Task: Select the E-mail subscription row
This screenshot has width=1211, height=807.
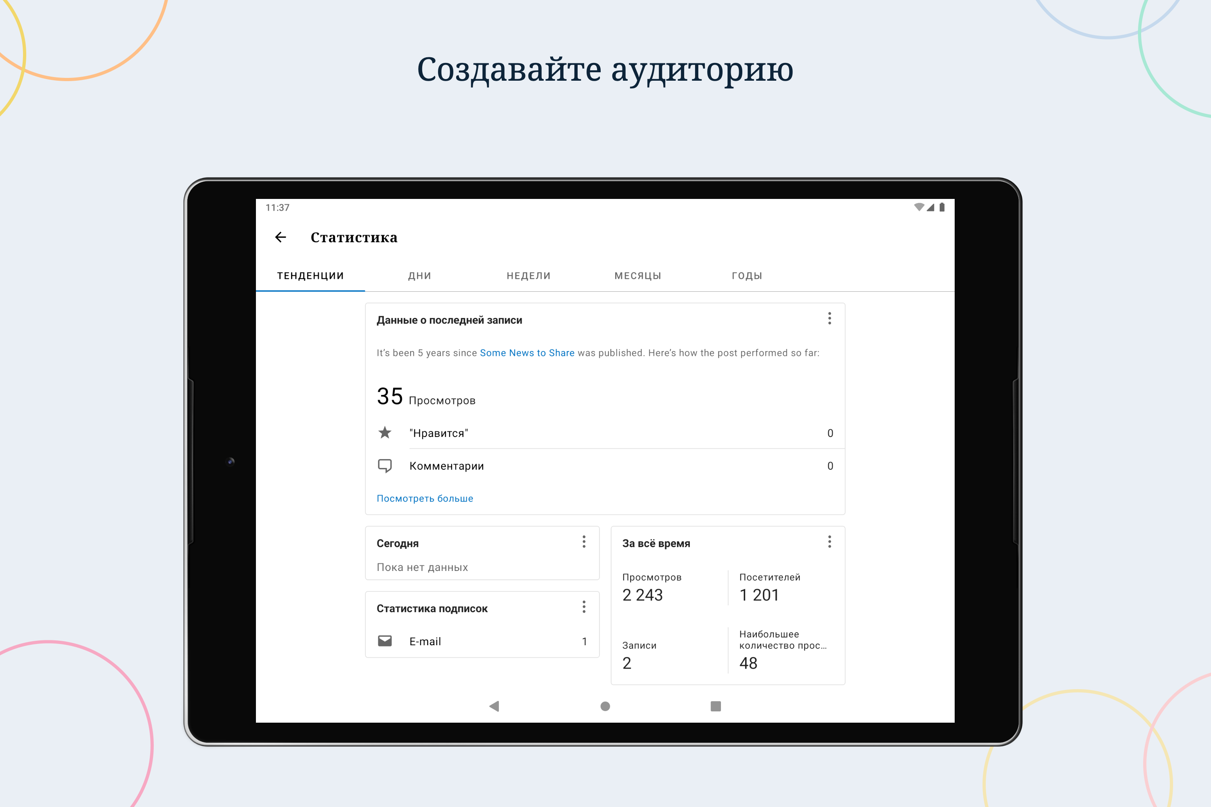Action: 482,641
